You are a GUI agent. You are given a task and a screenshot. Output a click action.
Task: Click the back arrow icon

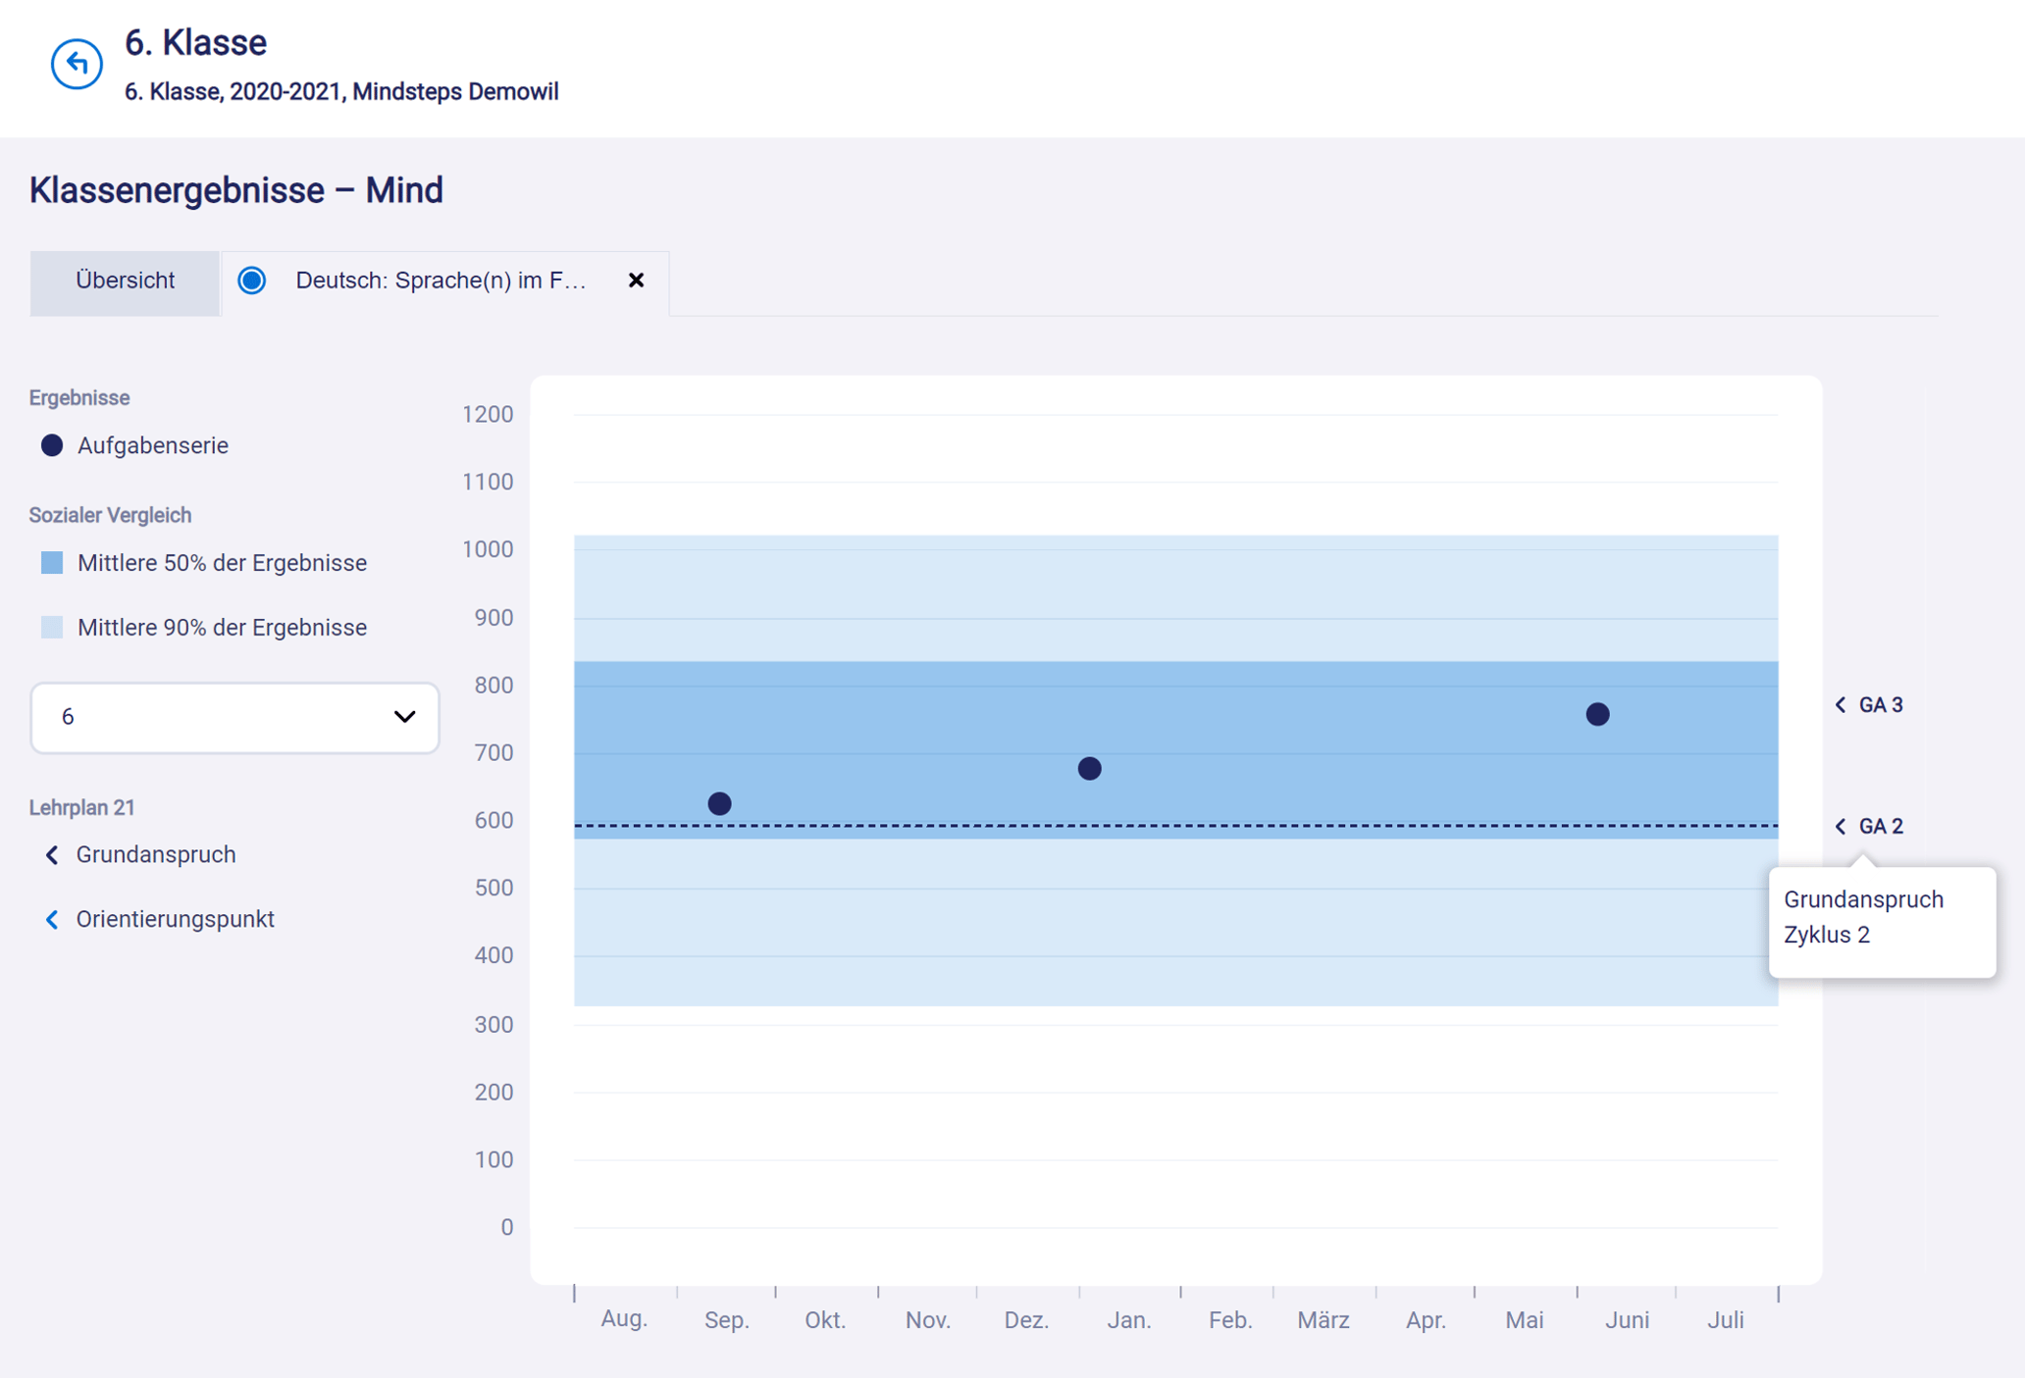point(77,65)
